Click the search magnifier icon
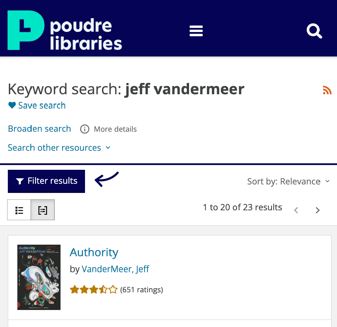Screen dimensions: 337x327 (x=314, y=31)
